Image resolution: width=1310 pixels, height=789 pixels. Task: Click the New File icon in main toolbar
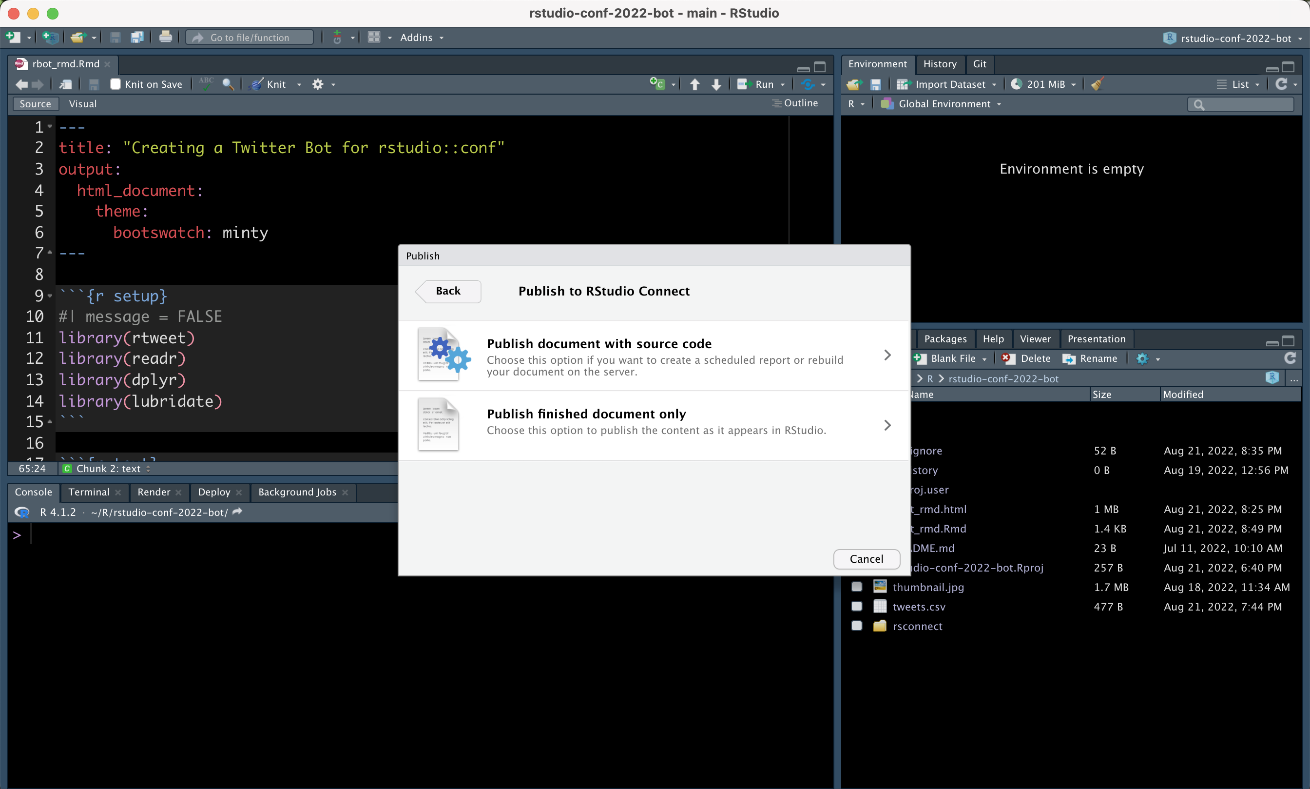pyautogui.click(x=13, y=37)
